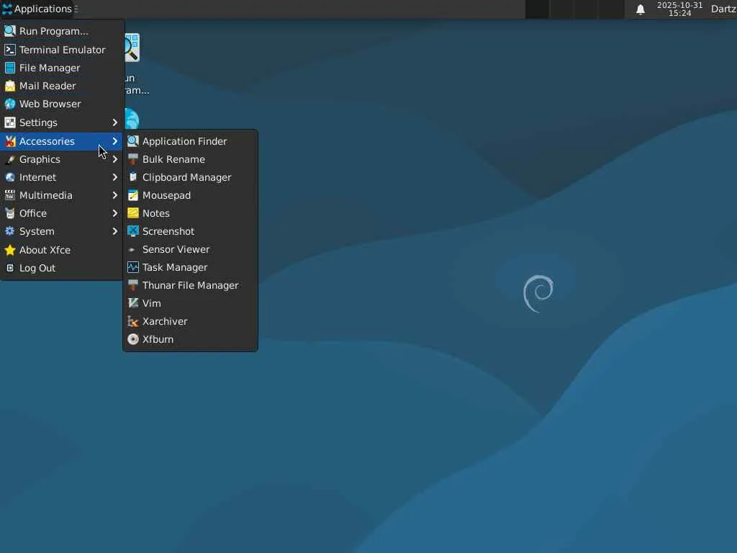The height and width of the screenshot is (553, 737).
Task: Click the Applications panel button
Action: click(x=37, y=9)
